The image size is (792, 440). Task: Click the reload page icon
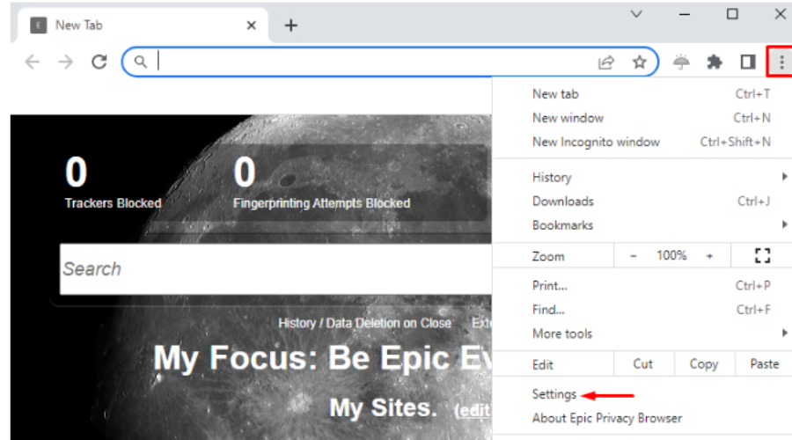point(99,62)
